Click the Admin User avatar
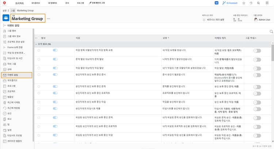274x149 pixels. click(x=256, y=20)
